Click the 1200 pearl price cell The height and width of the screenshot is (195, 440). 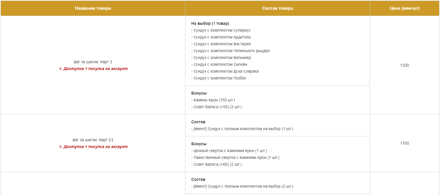click(404, 65)
